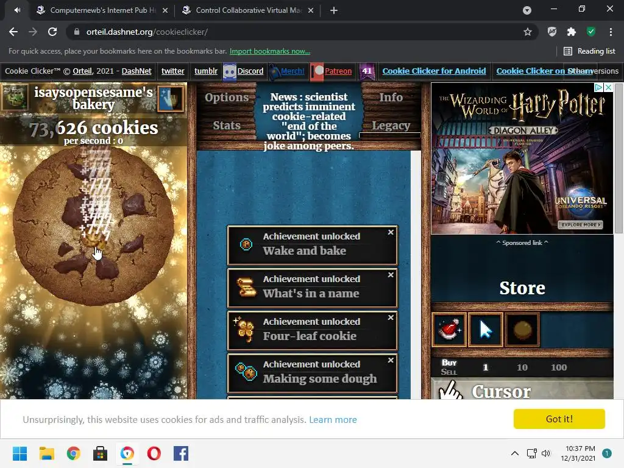
Task: Go back in browser
Action: 13,32
